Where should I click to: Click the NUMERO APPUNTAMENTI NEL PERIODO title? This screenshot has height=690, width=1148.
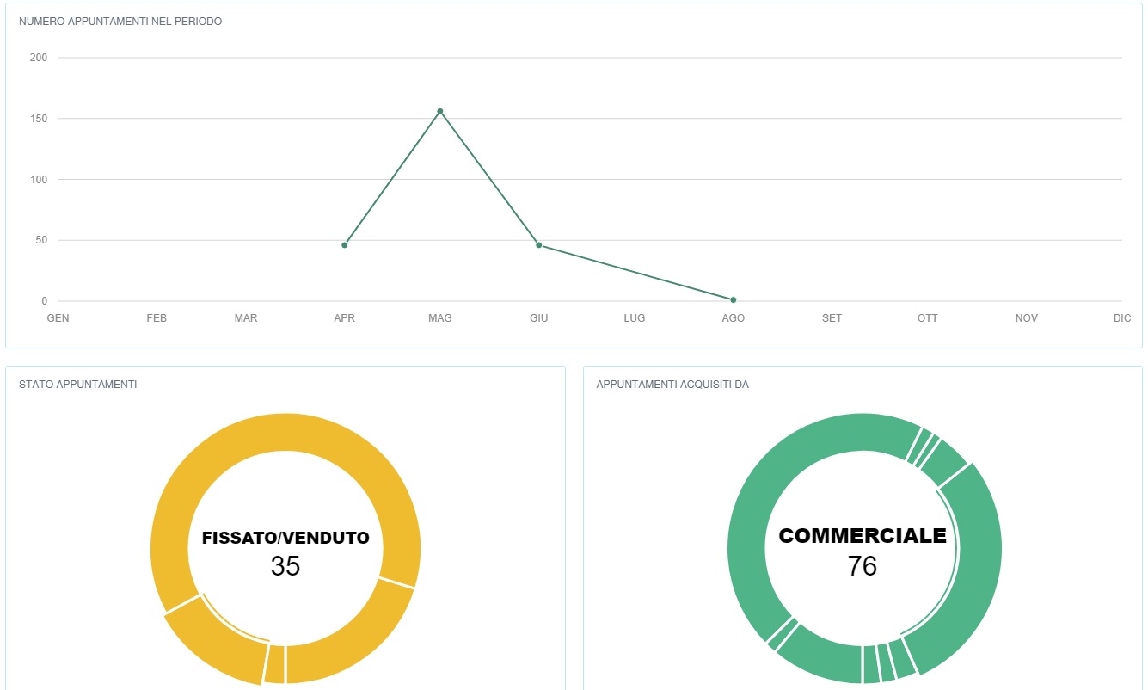(x=120, y=22)
